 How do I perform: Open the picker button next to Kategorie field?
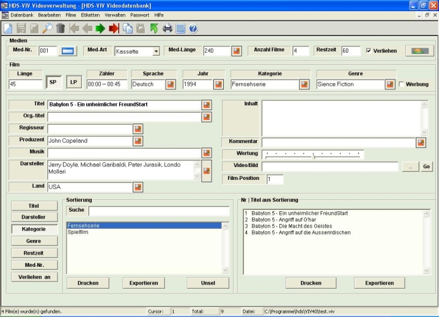tap(304, 84)
